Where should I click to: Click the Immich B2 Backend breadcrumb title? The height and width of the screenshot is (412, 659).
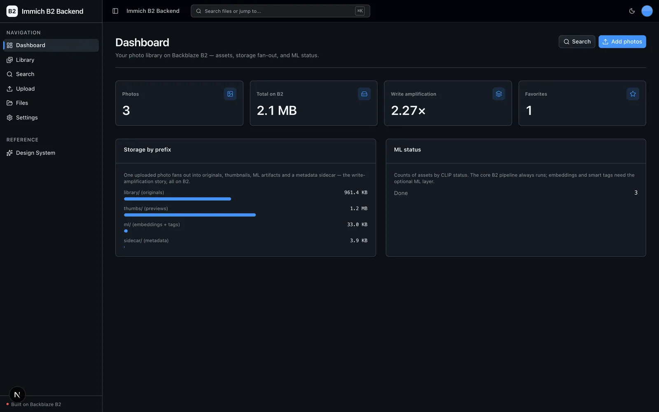[x=153, y=11]
